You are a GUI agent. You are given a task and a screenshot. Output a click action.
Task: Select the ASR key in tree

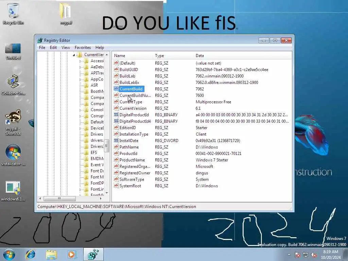[94, 85]
